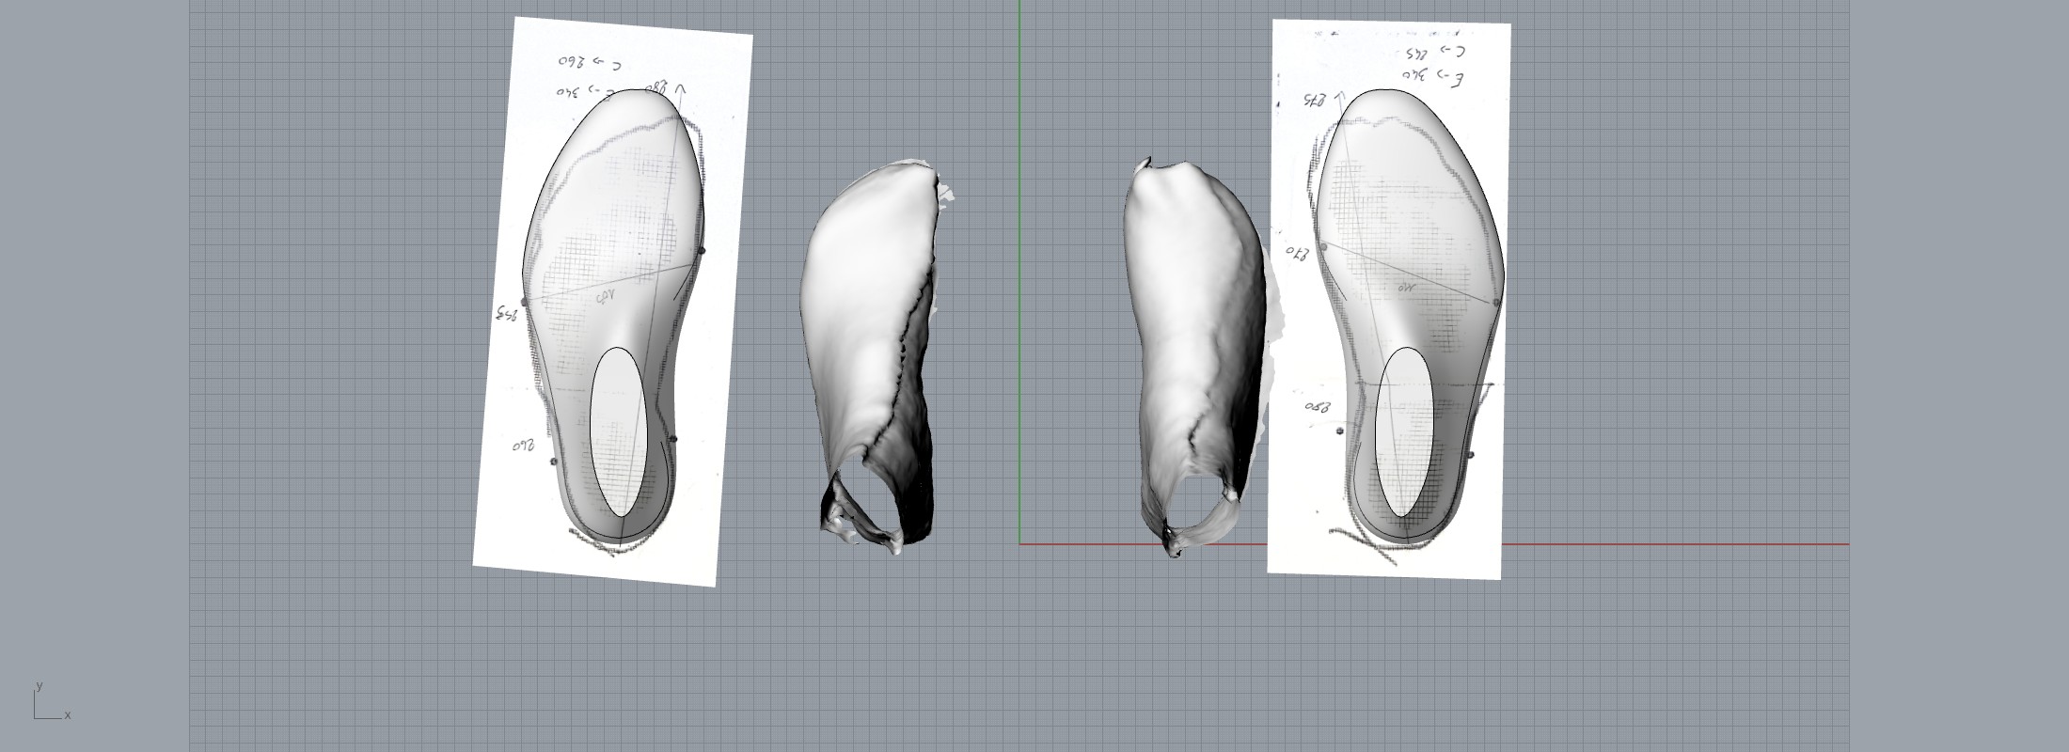The width and height of the screenshot is (2069, 752).
Task: Click the handwritten 253 on left footprint sheet
Action: point(506,313)
